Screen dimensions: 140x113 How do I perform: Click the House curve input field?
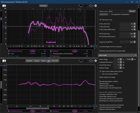[x=118, y=11]
